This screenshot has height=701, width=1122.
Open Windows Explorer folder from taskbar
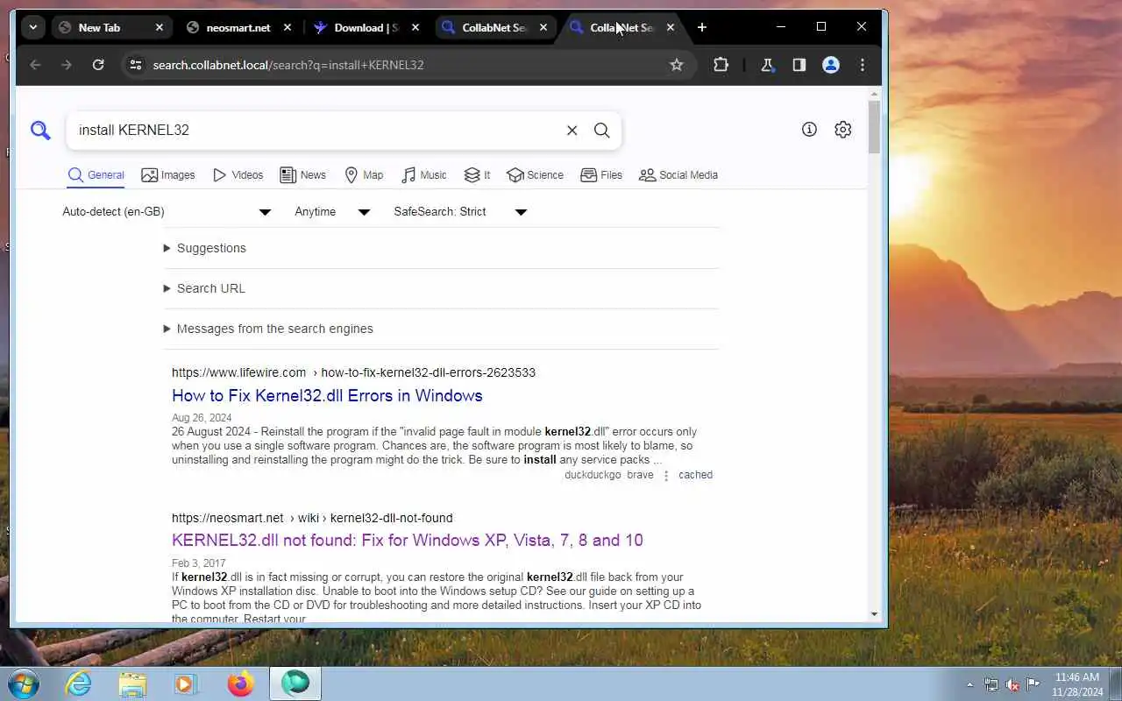click(x=132, y=683)
